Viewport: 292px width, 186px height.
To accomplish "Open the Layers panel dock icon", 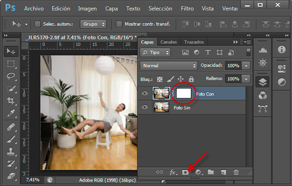I will point(263,82).
